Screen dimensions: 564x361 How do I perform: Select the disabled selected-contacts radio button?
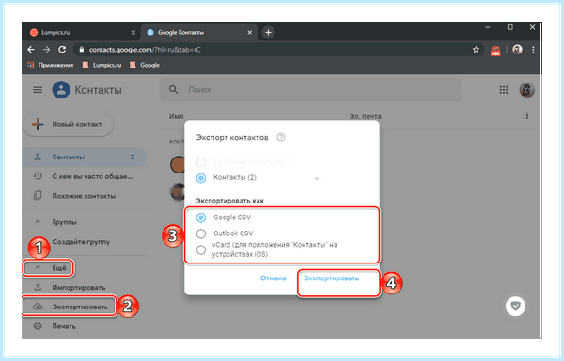pyautogui.click(x=201, y=162)
